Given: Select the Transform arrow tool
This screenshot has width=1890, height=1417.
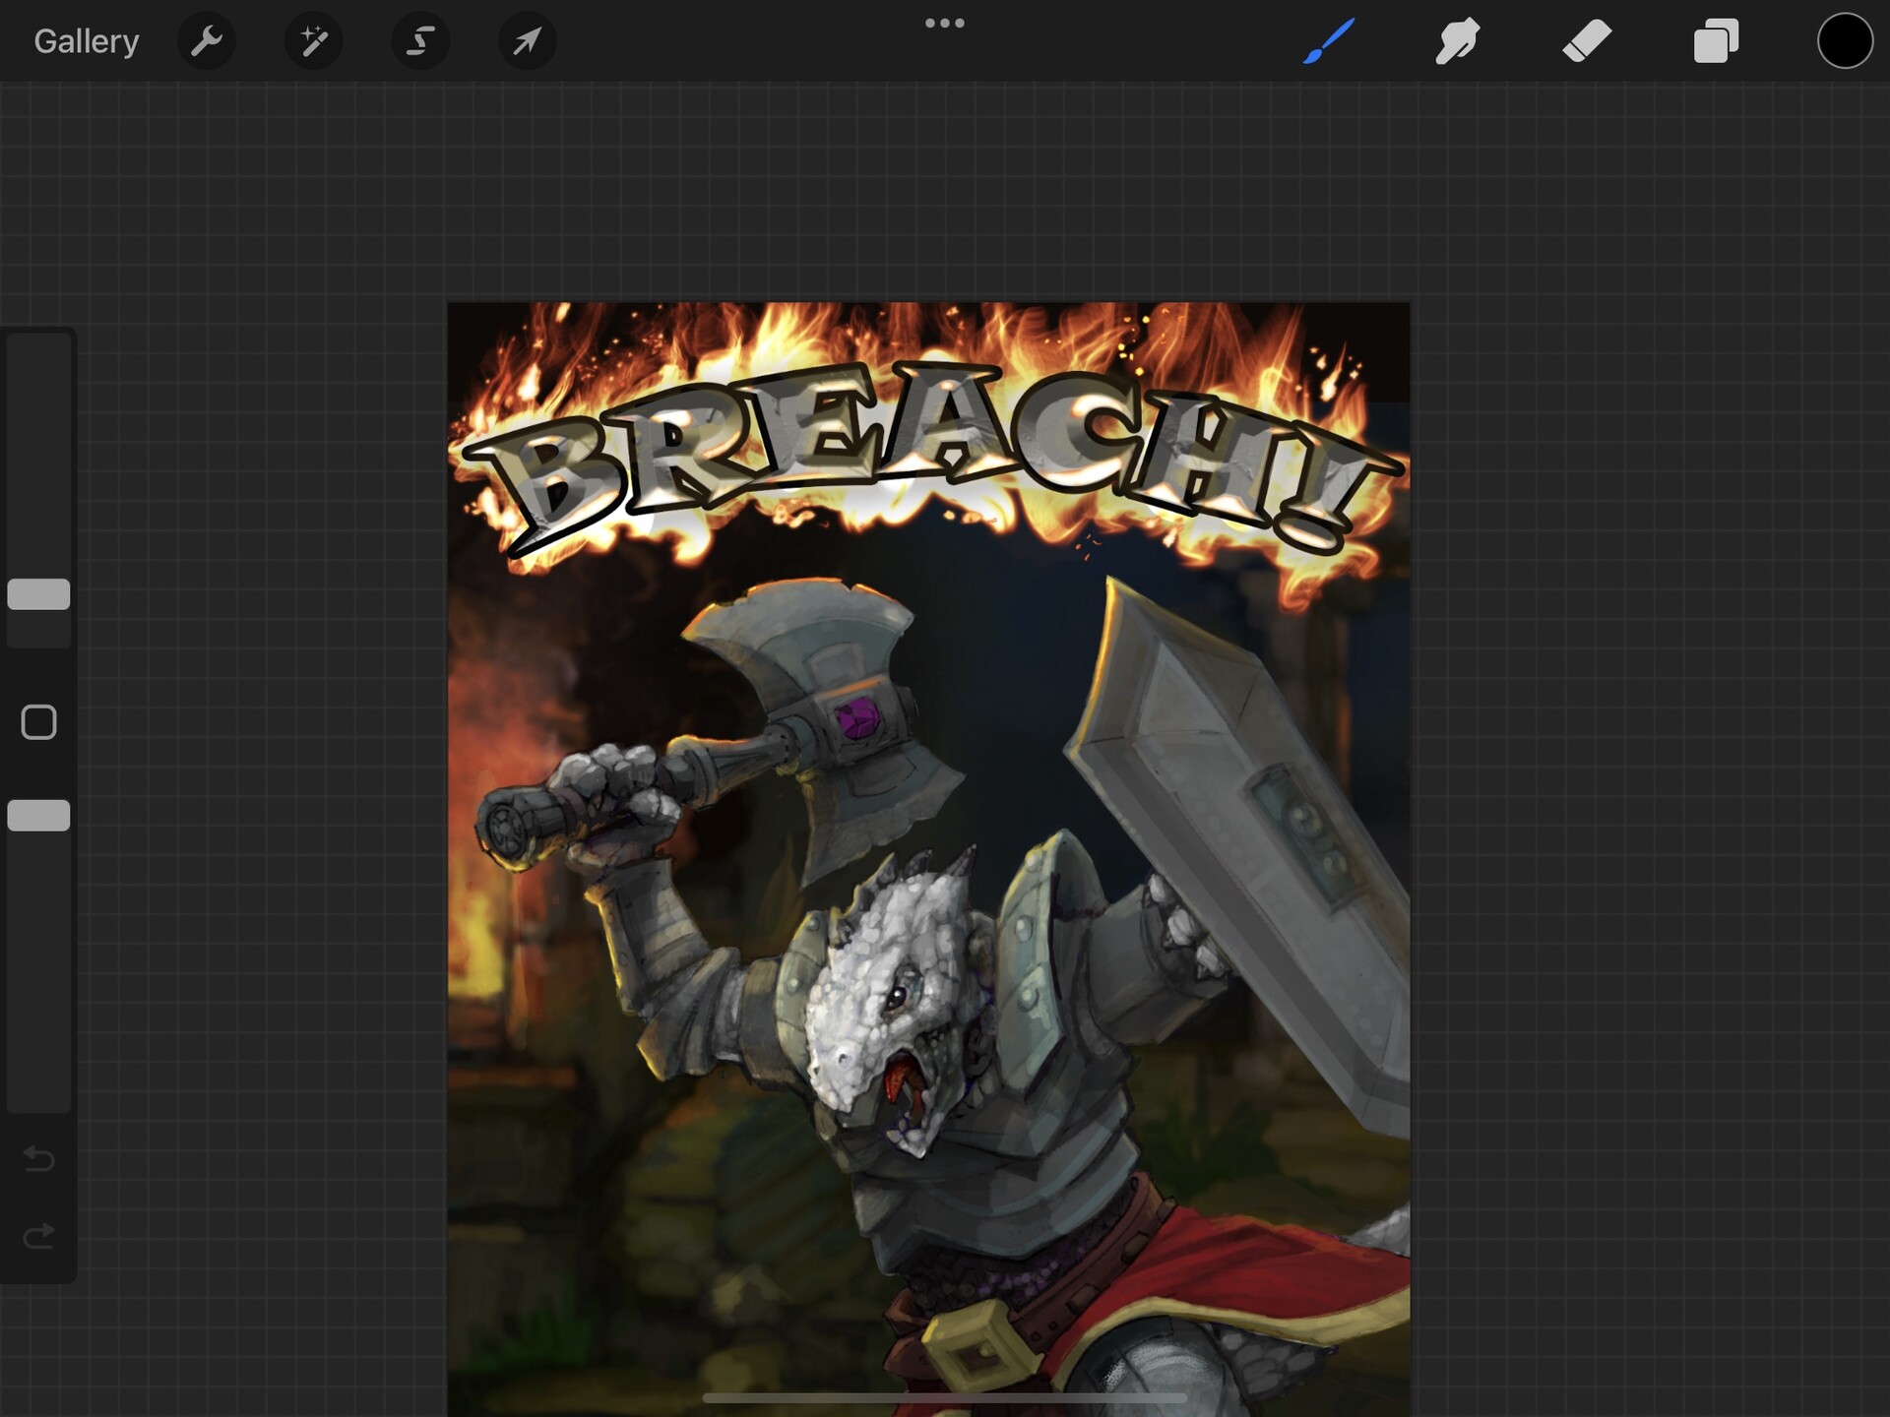Looking at the screenshot, I should 528,40.
